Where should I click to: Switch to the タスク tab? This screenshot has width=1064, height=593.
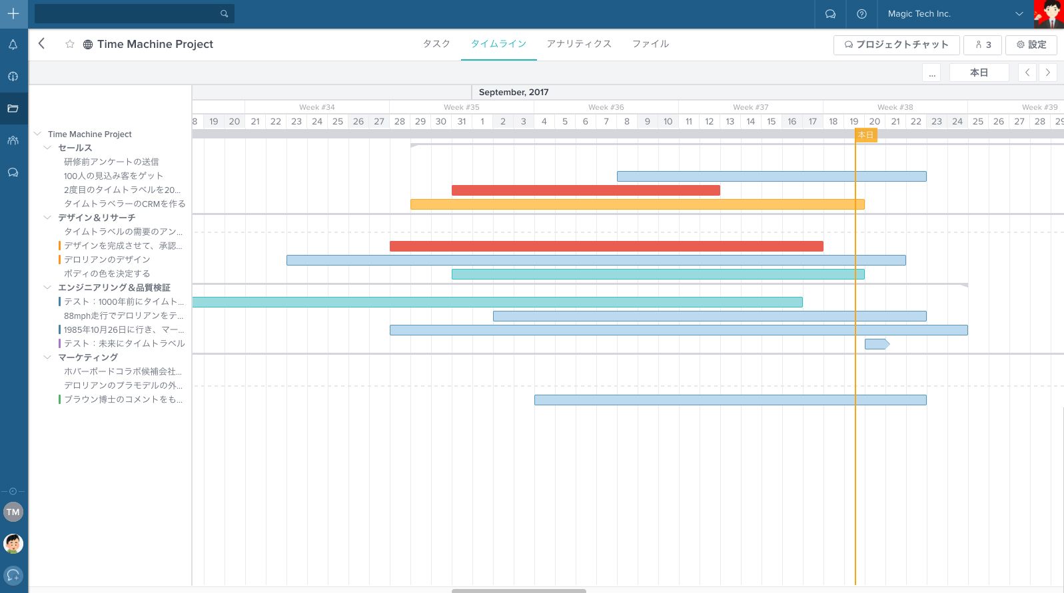436,44
